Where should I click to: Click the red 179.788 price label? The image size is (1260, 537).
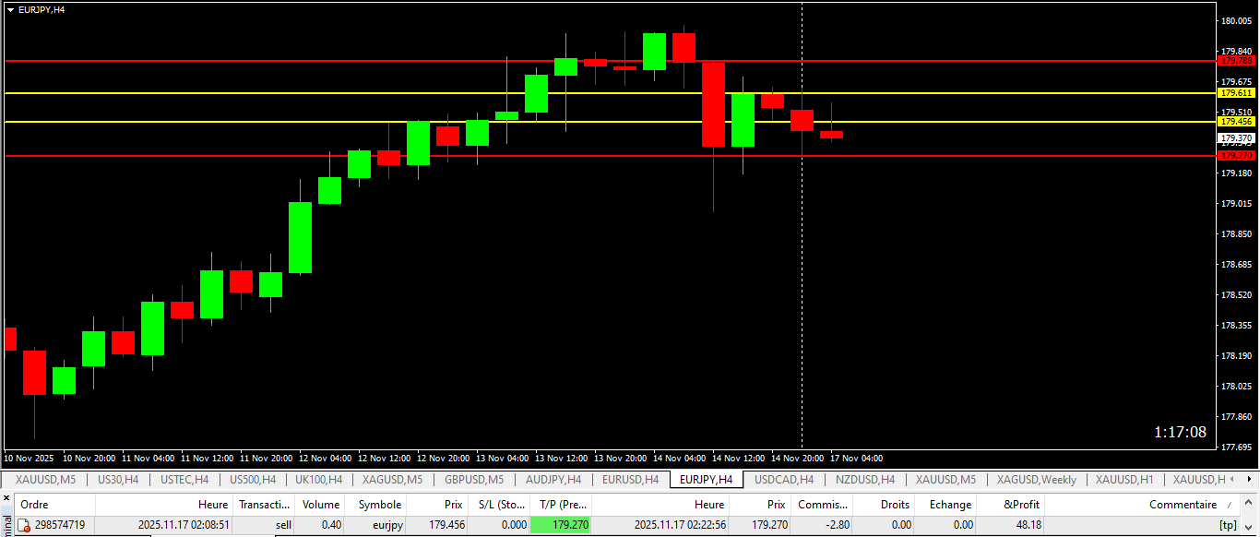coord(1236,61)
